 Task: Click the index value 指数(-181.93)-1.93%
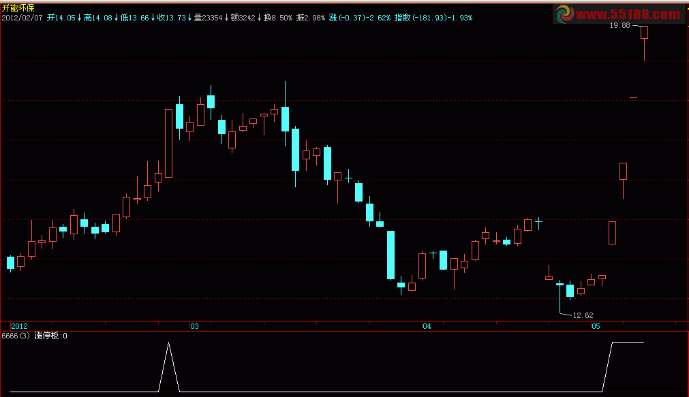pyautogui.click(x=433, y=18)
